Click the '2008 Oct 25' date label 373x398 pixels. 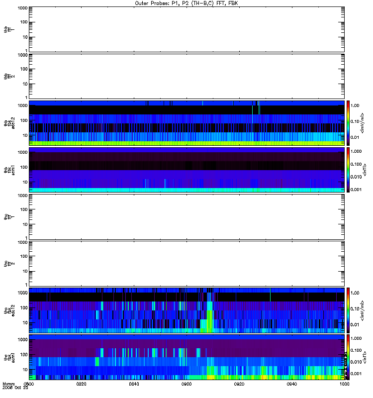tap(15, 388)
